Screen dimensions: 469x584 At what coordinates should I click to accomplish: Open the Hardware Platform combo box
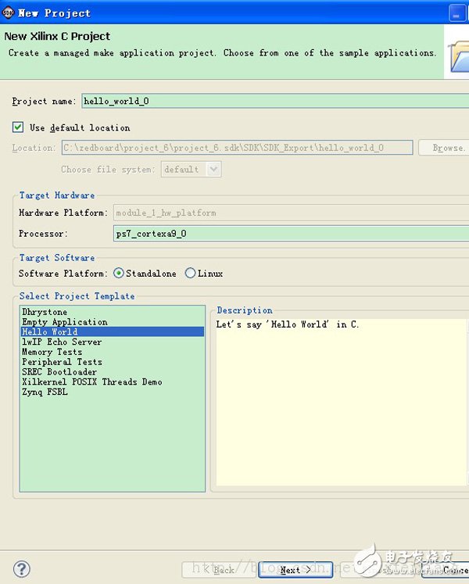coord(291,213)
